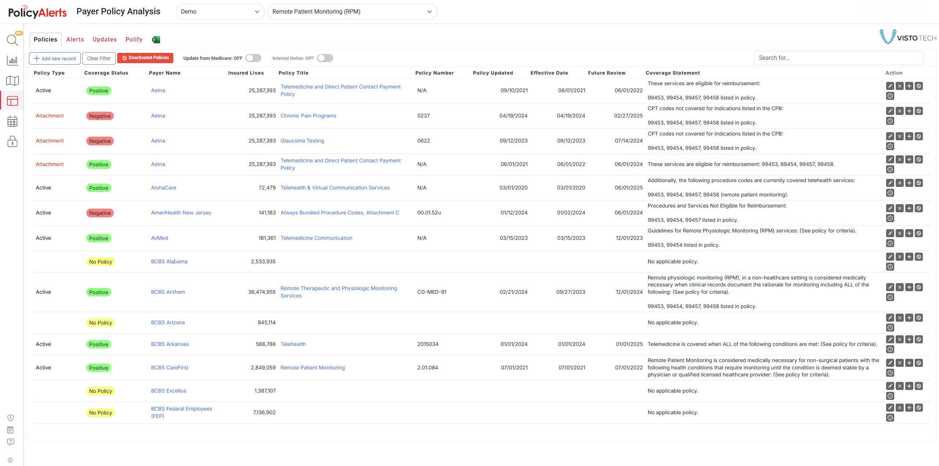939x466 pixels.
Task: Delete the BCBS Arizona record
Action: point(899,318)
